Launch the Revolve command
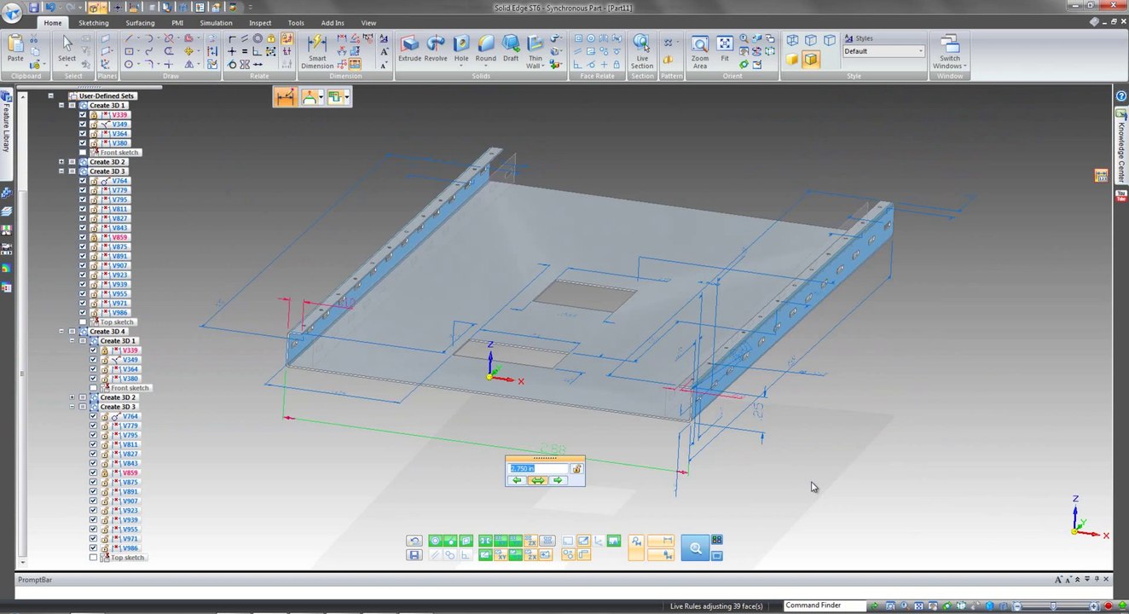 tap(436, 49)
